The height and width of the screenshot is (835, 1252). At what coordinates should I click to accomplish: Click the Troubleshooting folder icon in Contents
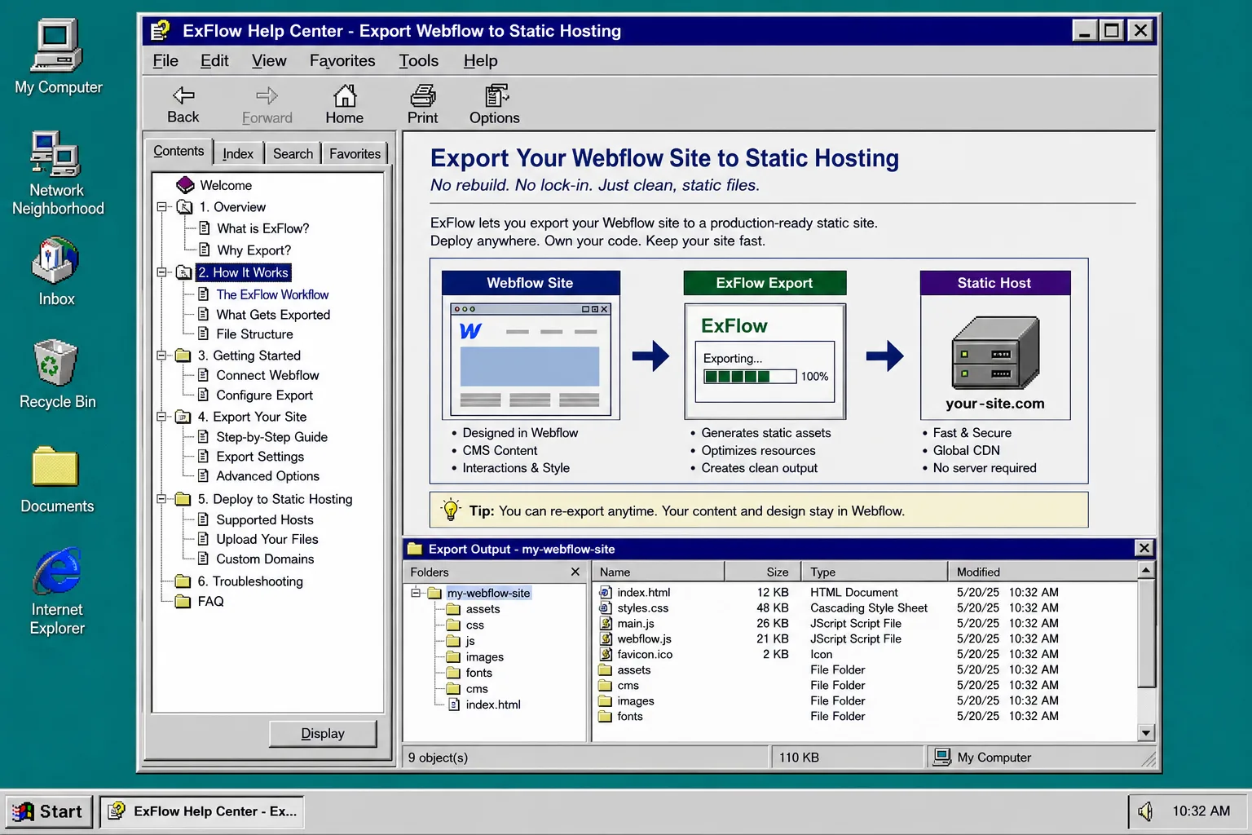pos(183,581)
